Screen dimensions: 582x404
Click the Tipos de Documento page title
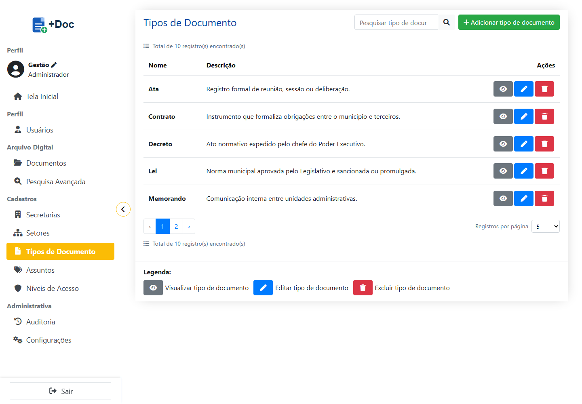click(x=190, y=23)
